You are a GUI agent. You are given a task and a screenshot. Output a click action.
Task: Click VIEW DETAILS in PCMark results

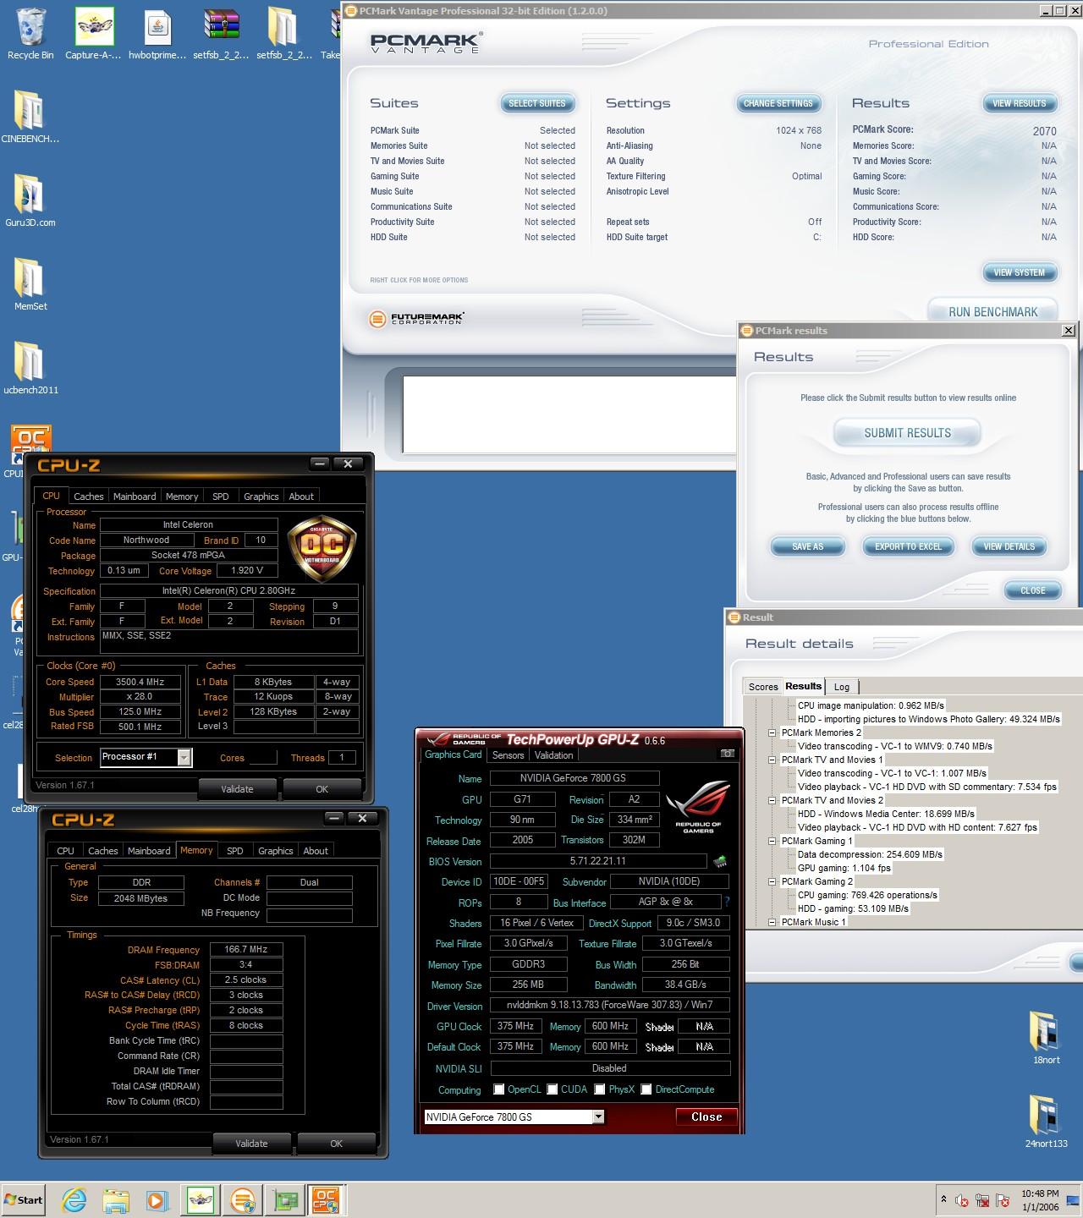(x=1009, y=546)
